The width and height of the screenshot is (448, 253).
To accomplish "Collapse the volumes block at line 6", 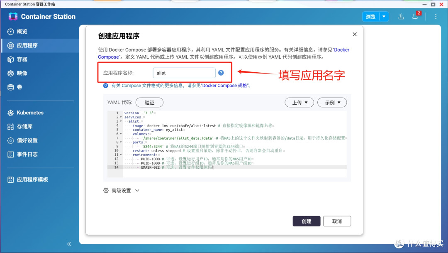I will 121,134.
